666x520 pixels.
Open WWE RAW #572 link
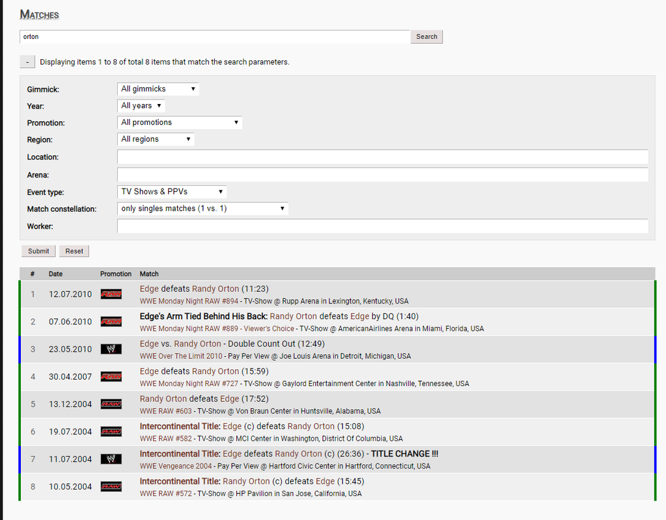165,494
